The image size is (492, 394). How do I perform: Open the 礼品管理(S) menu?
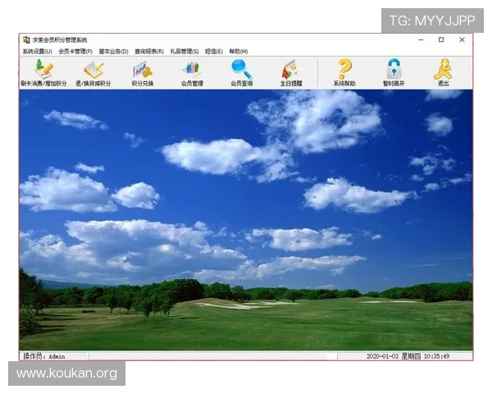(184, 51)
